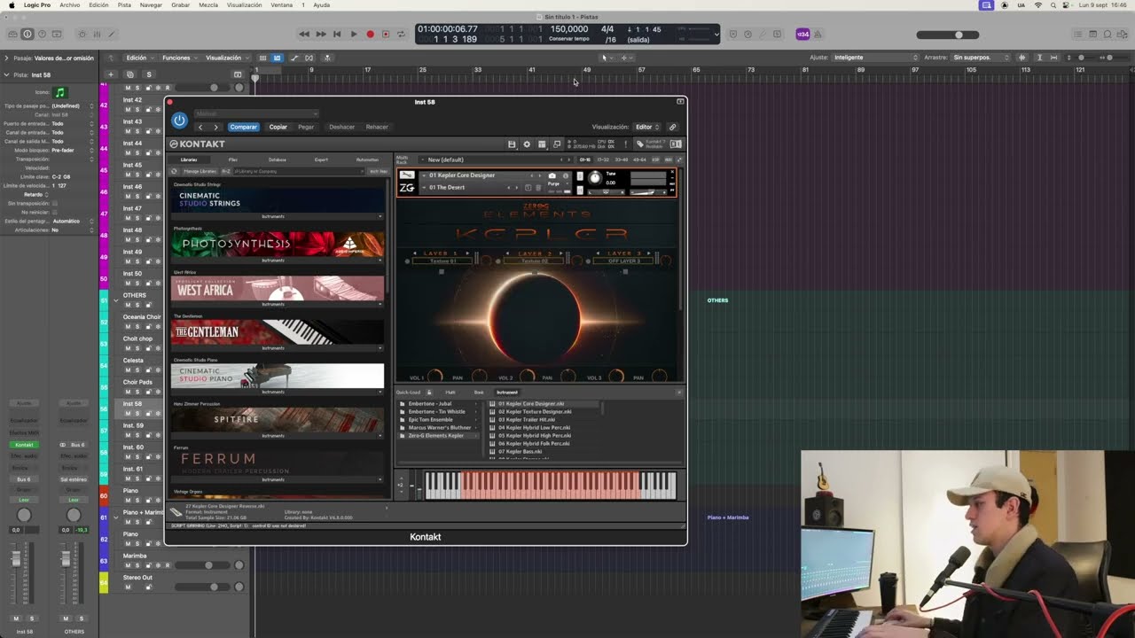Click the snapshot camera icon in Kepler
The width and height of the screenshot is (1135, 638).
pos(552,175)
